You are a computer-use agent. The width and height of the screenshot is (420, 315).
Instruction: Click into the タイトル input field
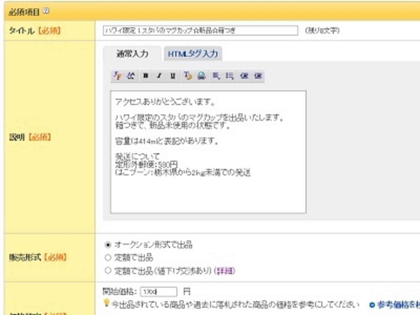click(x=201, y=30)
